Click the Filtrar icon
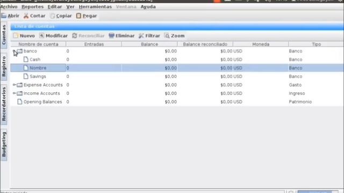 click(x=141, y=35)
